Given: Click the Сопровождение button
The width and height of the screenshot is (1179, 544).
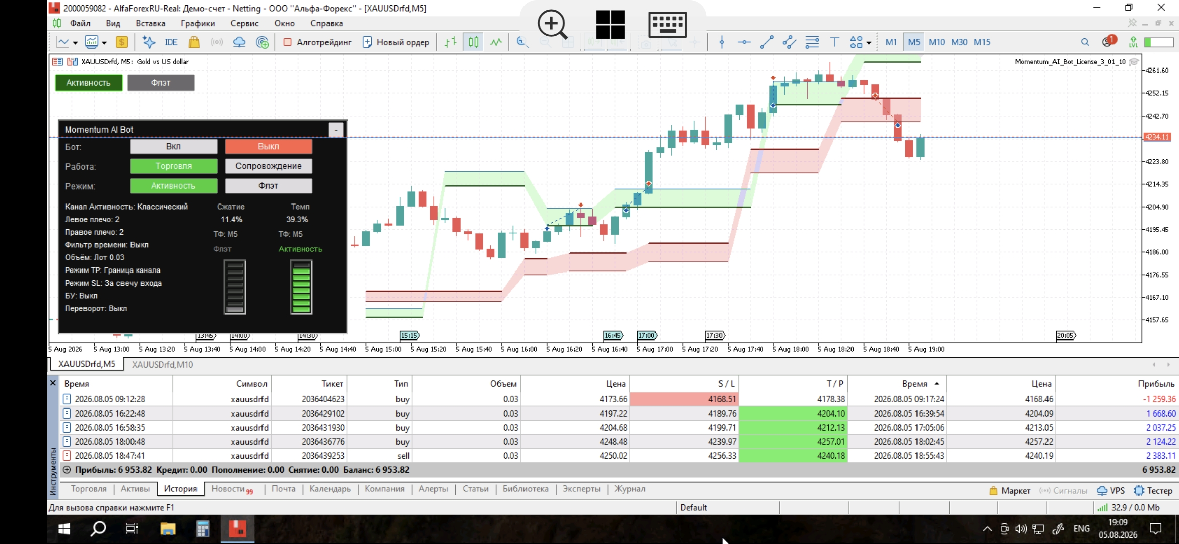Looking at the screenshot, I should [x=268, y=166].
